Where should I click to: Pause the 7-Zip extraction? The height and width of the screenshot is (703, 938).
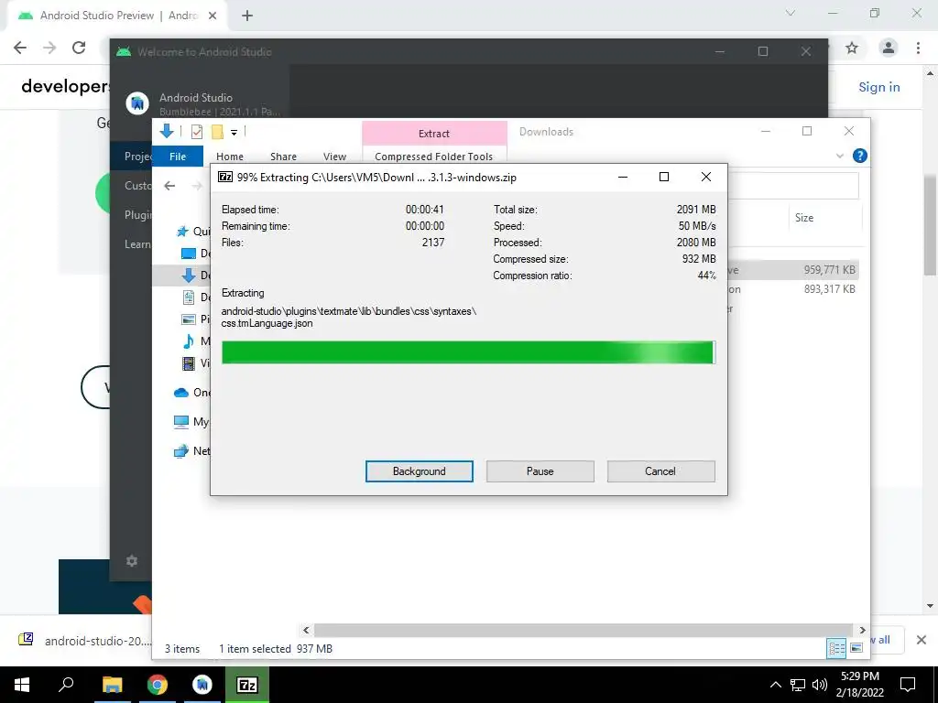click(540, 471)
